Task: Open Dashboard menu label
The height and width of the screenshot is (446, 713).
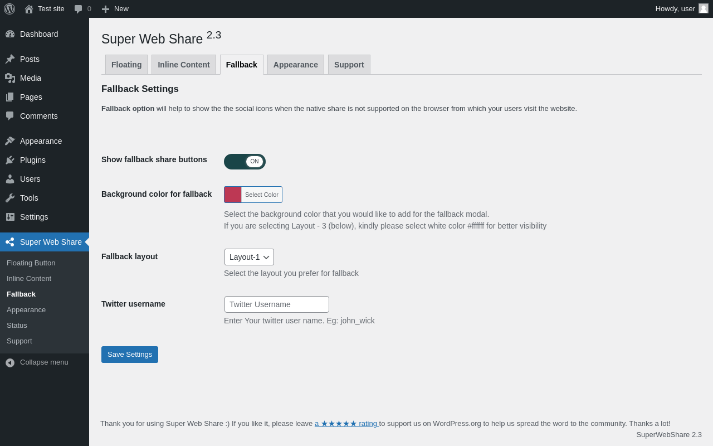Action: coord(39,34)
